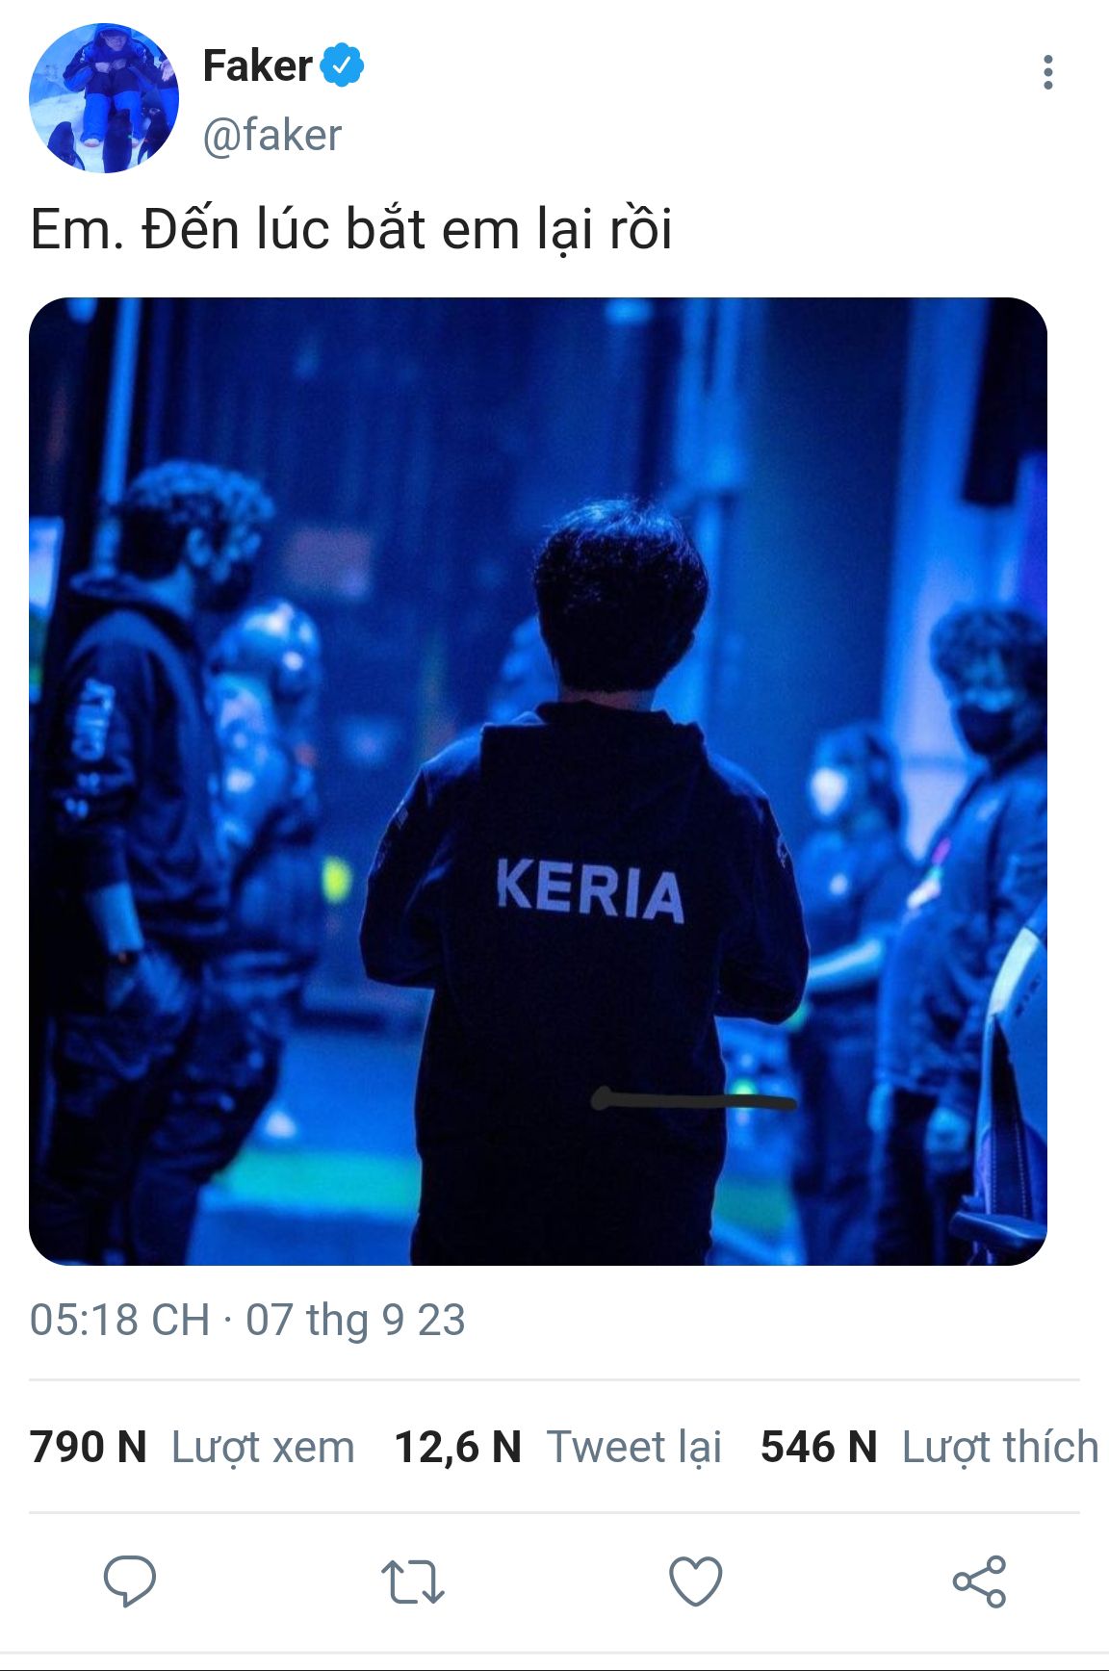Open the Faker display name
Viewport: 1109px width, 1671px height.
coord(257,65)
